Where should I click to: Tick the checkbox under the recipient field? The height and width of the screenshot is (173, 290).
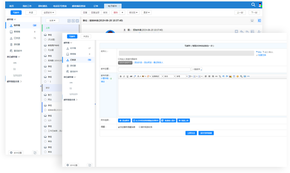pyautogui.click(x=119, y=59)
